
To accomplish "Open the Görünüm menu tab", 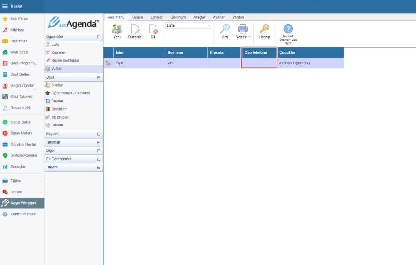I will [178, 17].
